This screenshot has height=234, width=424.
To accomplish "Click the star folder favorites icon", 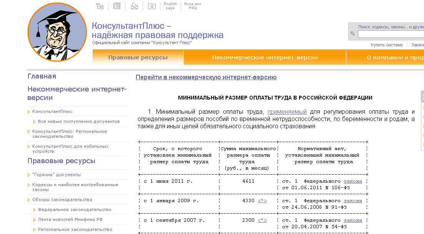I will tap(152, 6).
